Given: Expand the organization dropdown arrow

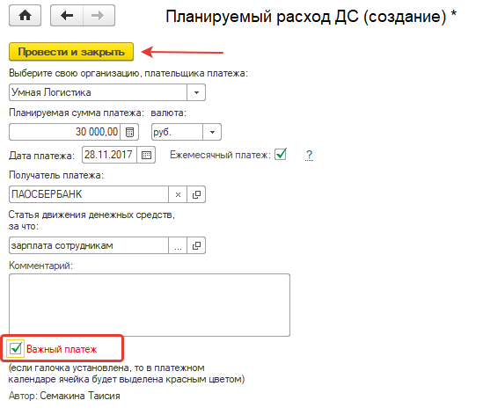Looking at the screenshot, I should point(196,92).
